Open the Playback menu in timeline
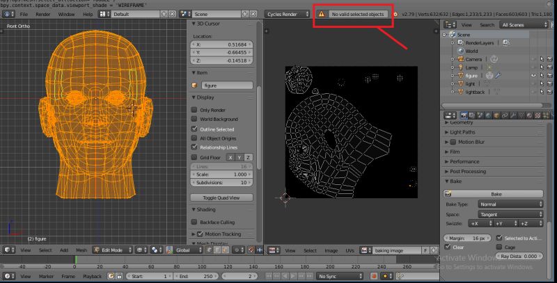 pyautogui.click(x=92, y=276)
